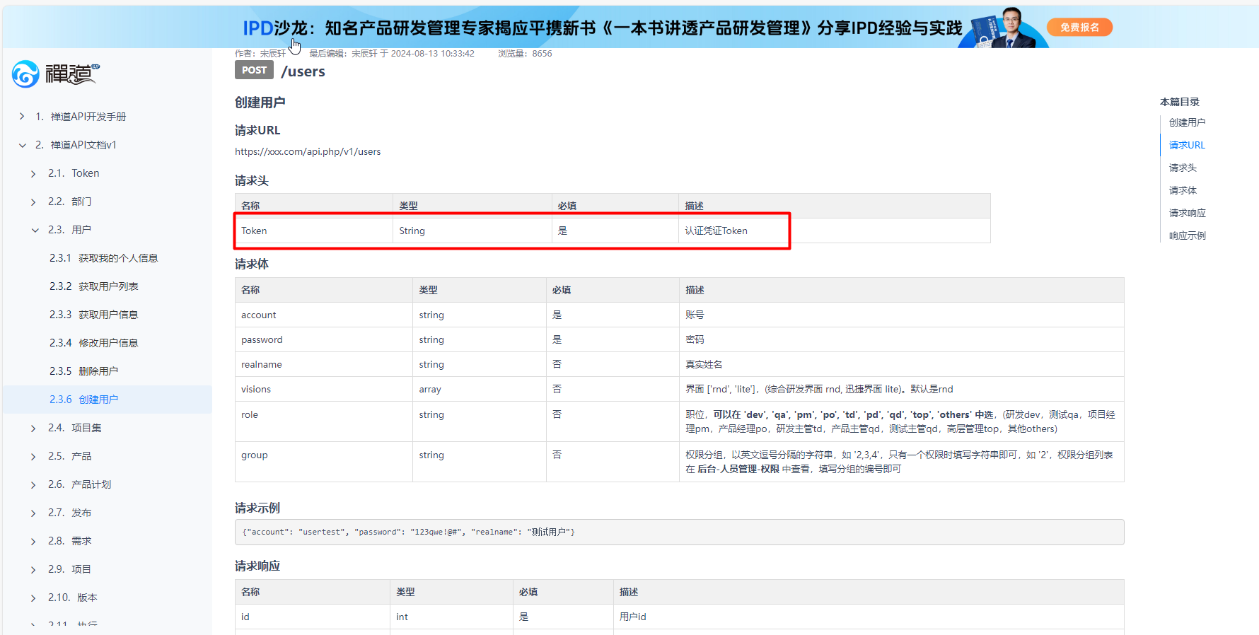
Task: Click the 'array' type cell for visions
Action: (x=480, y=389)
